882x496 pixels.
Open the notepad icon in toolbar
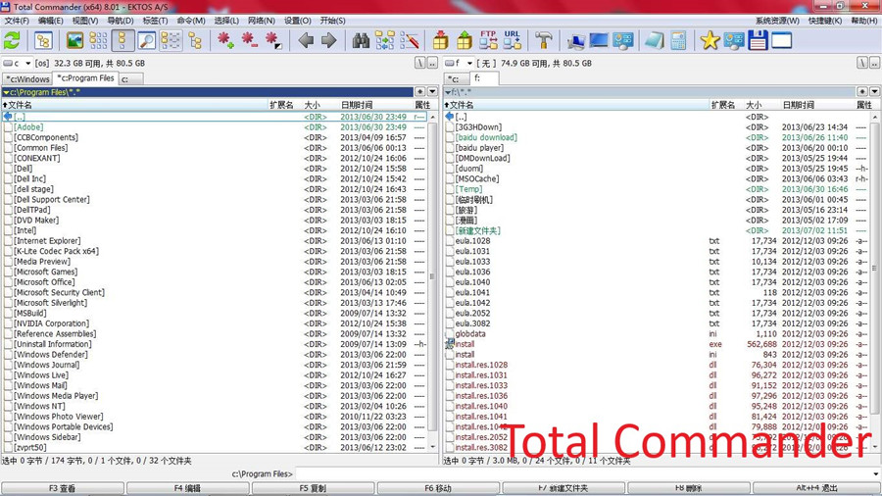click(x=655, y=40)
